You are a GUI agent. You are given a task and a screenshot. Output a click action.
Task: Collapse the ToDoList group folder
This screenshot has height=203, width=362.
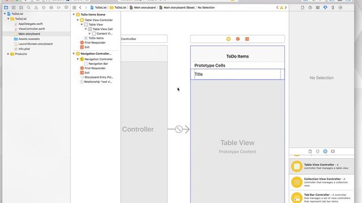[x=8, y=19]
